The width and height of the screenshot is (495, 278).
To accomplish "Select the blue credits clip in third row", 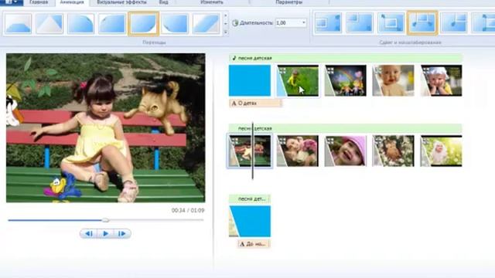I will tap(250, 222).
